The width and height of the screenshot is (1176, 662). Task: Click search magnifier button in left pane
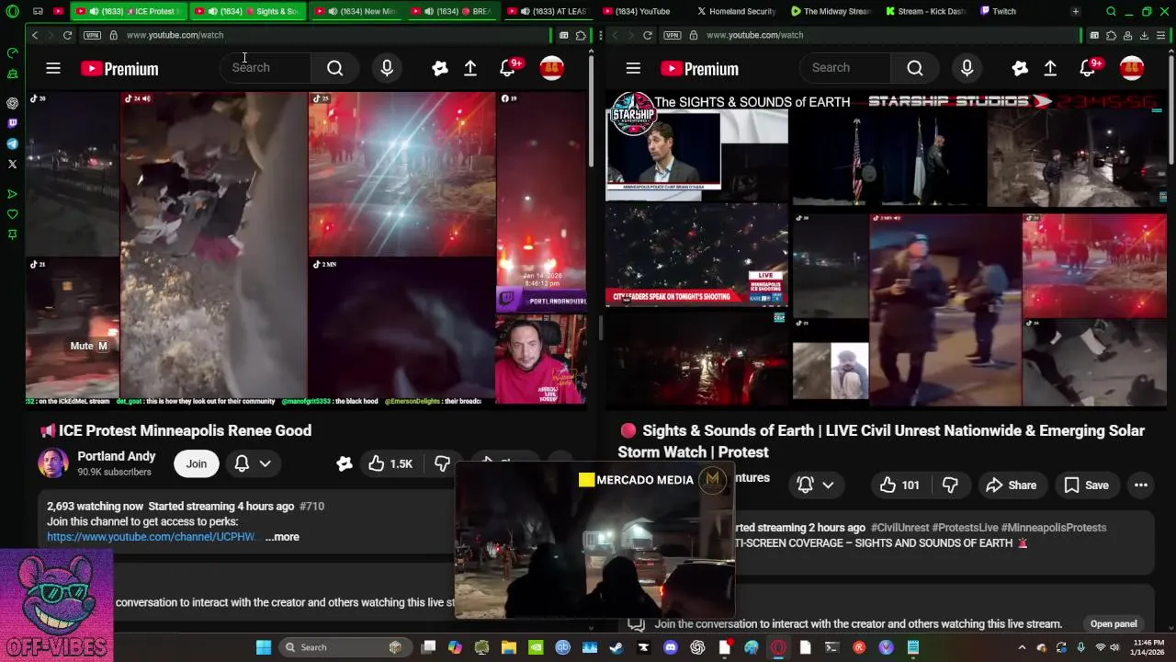[335, 68]
